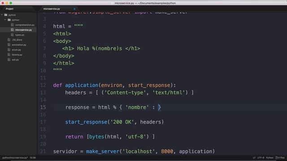Click 'utf-8' string on line 19
The width and height of the screenshot is (287, 161).
pos(137,136)
